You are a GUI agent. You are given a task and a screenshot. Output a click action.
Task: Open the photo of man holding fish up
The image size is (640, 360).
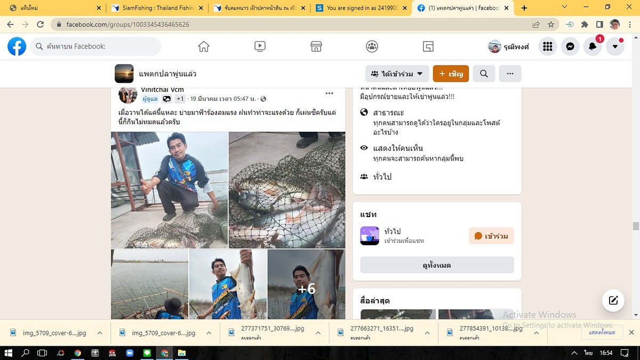[228, 284]
